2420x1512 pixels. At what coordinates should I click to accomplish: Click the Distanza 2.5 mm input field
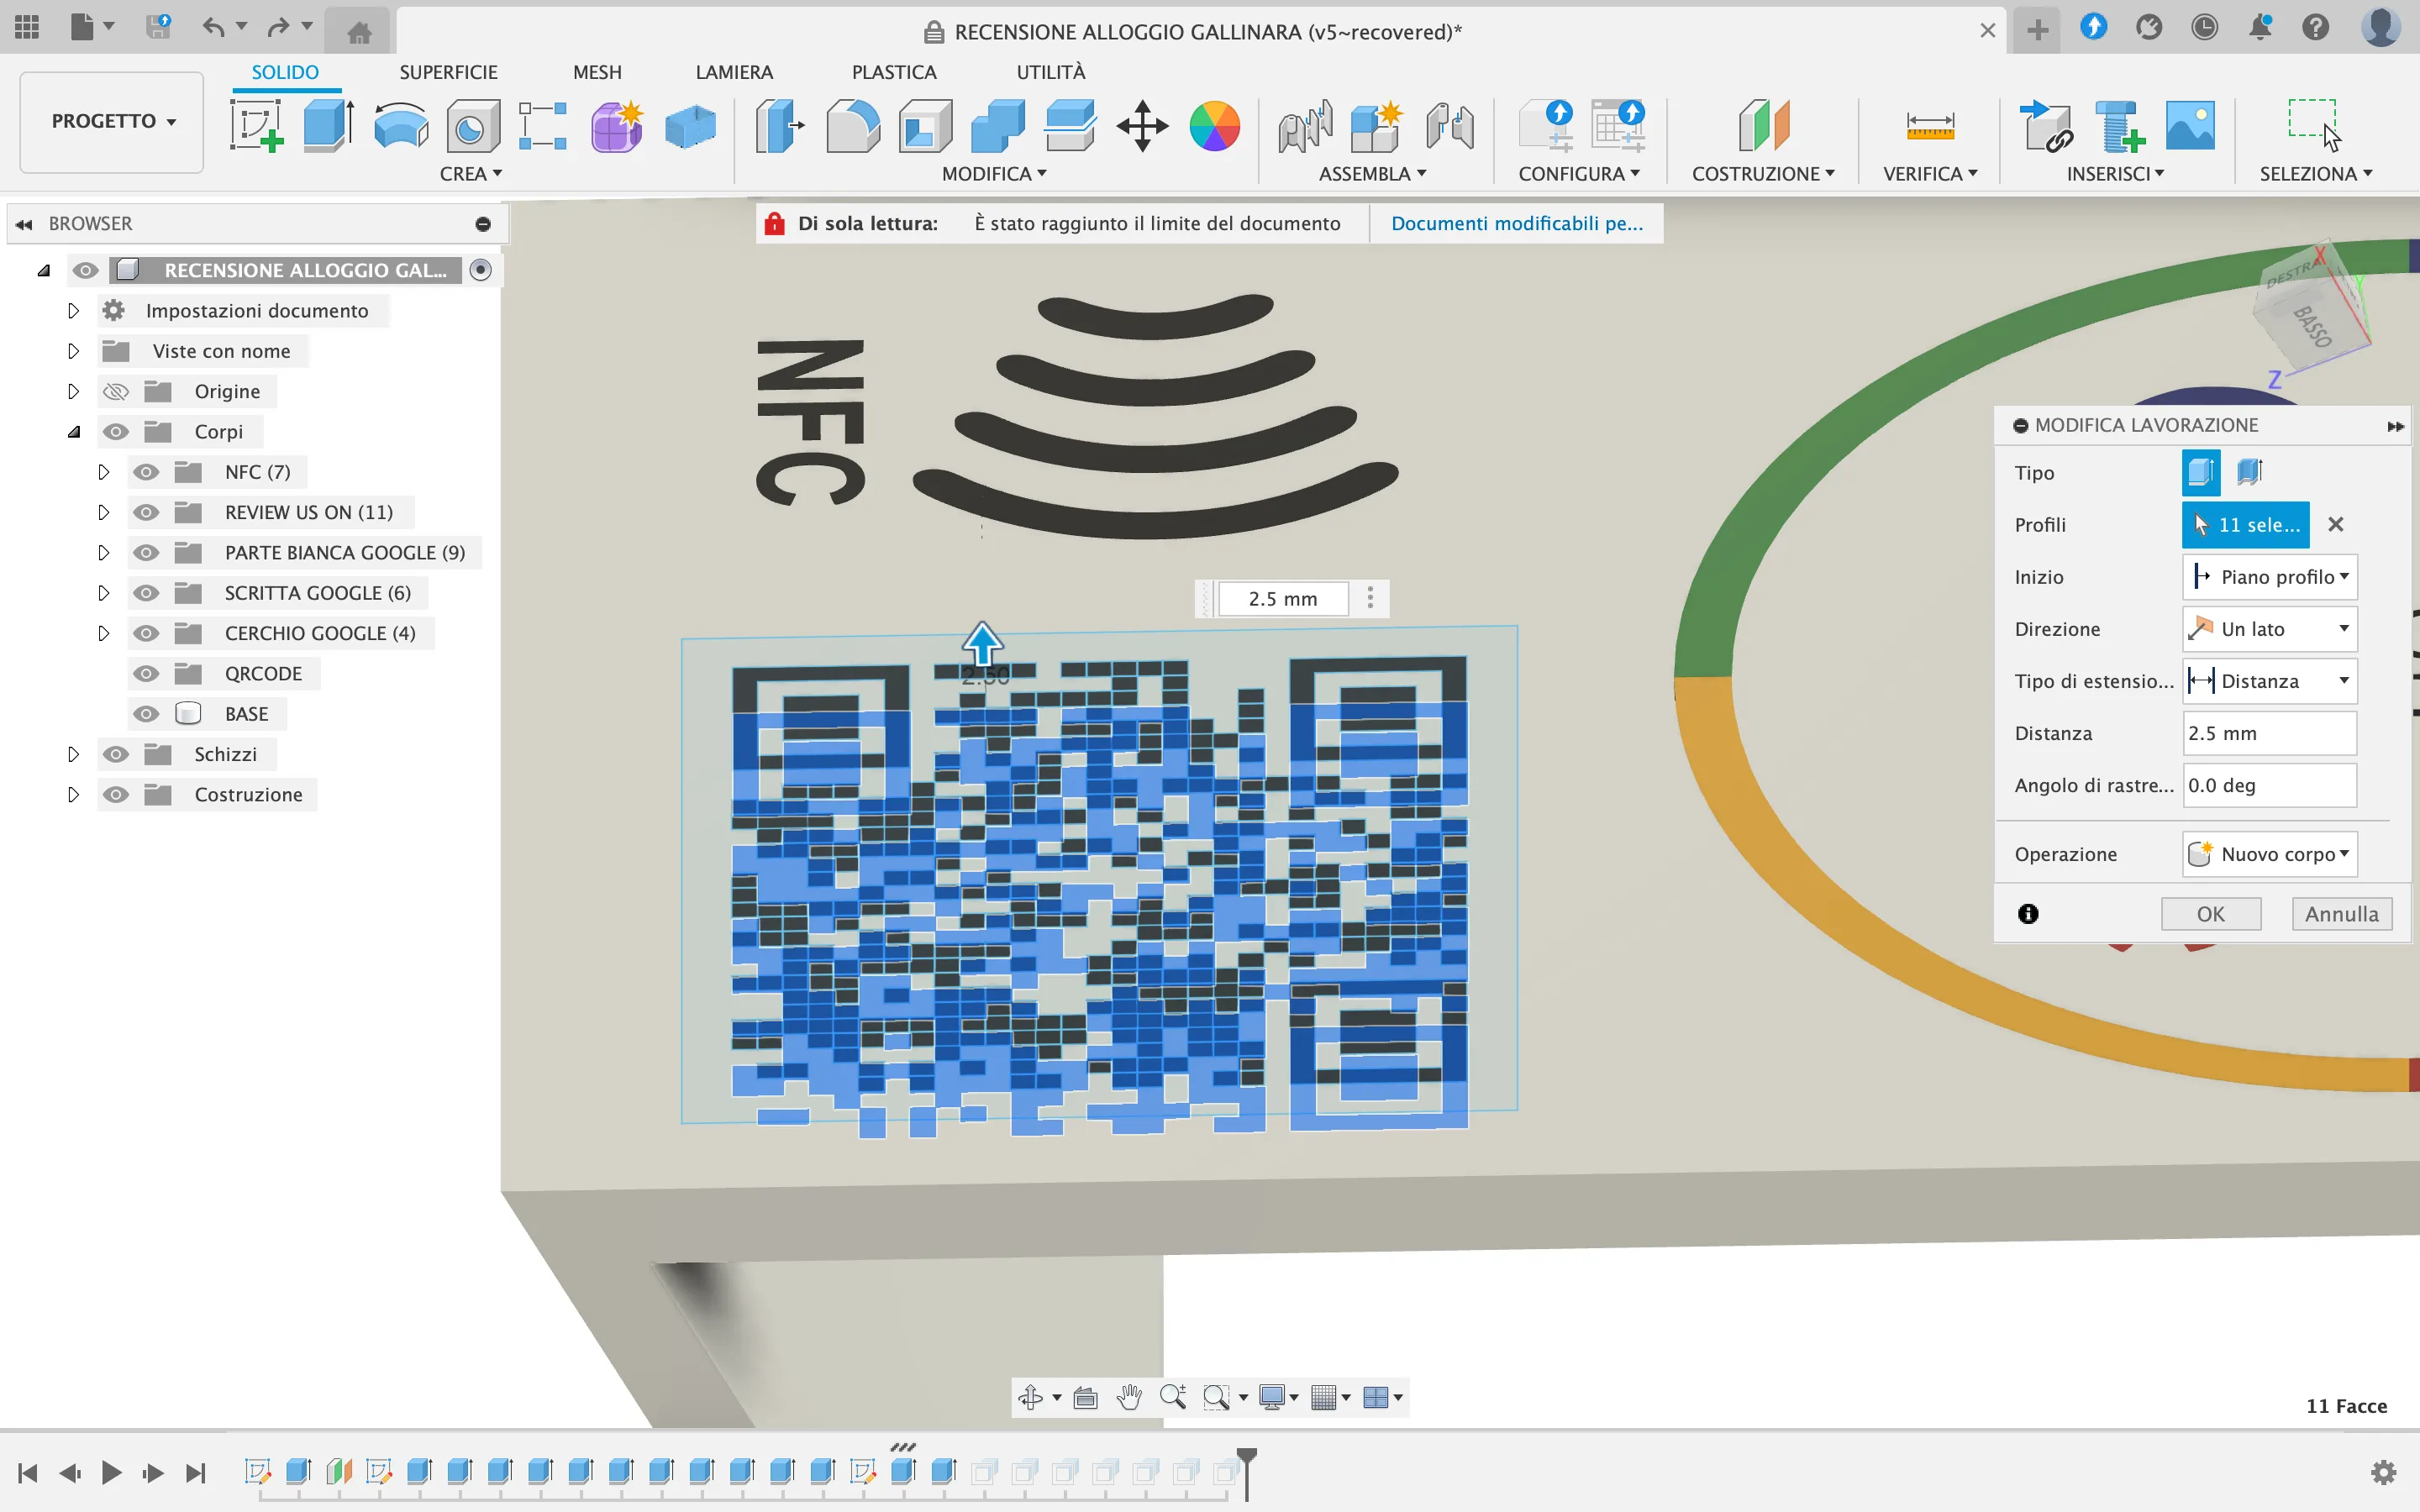tap(2267, 733)
